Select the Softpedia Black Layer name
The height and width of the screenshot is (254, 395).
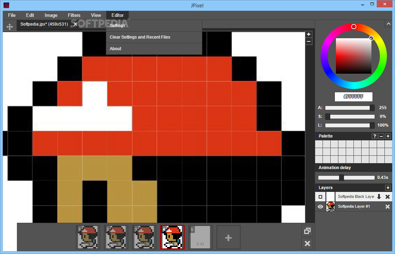(x=356, y=197)
